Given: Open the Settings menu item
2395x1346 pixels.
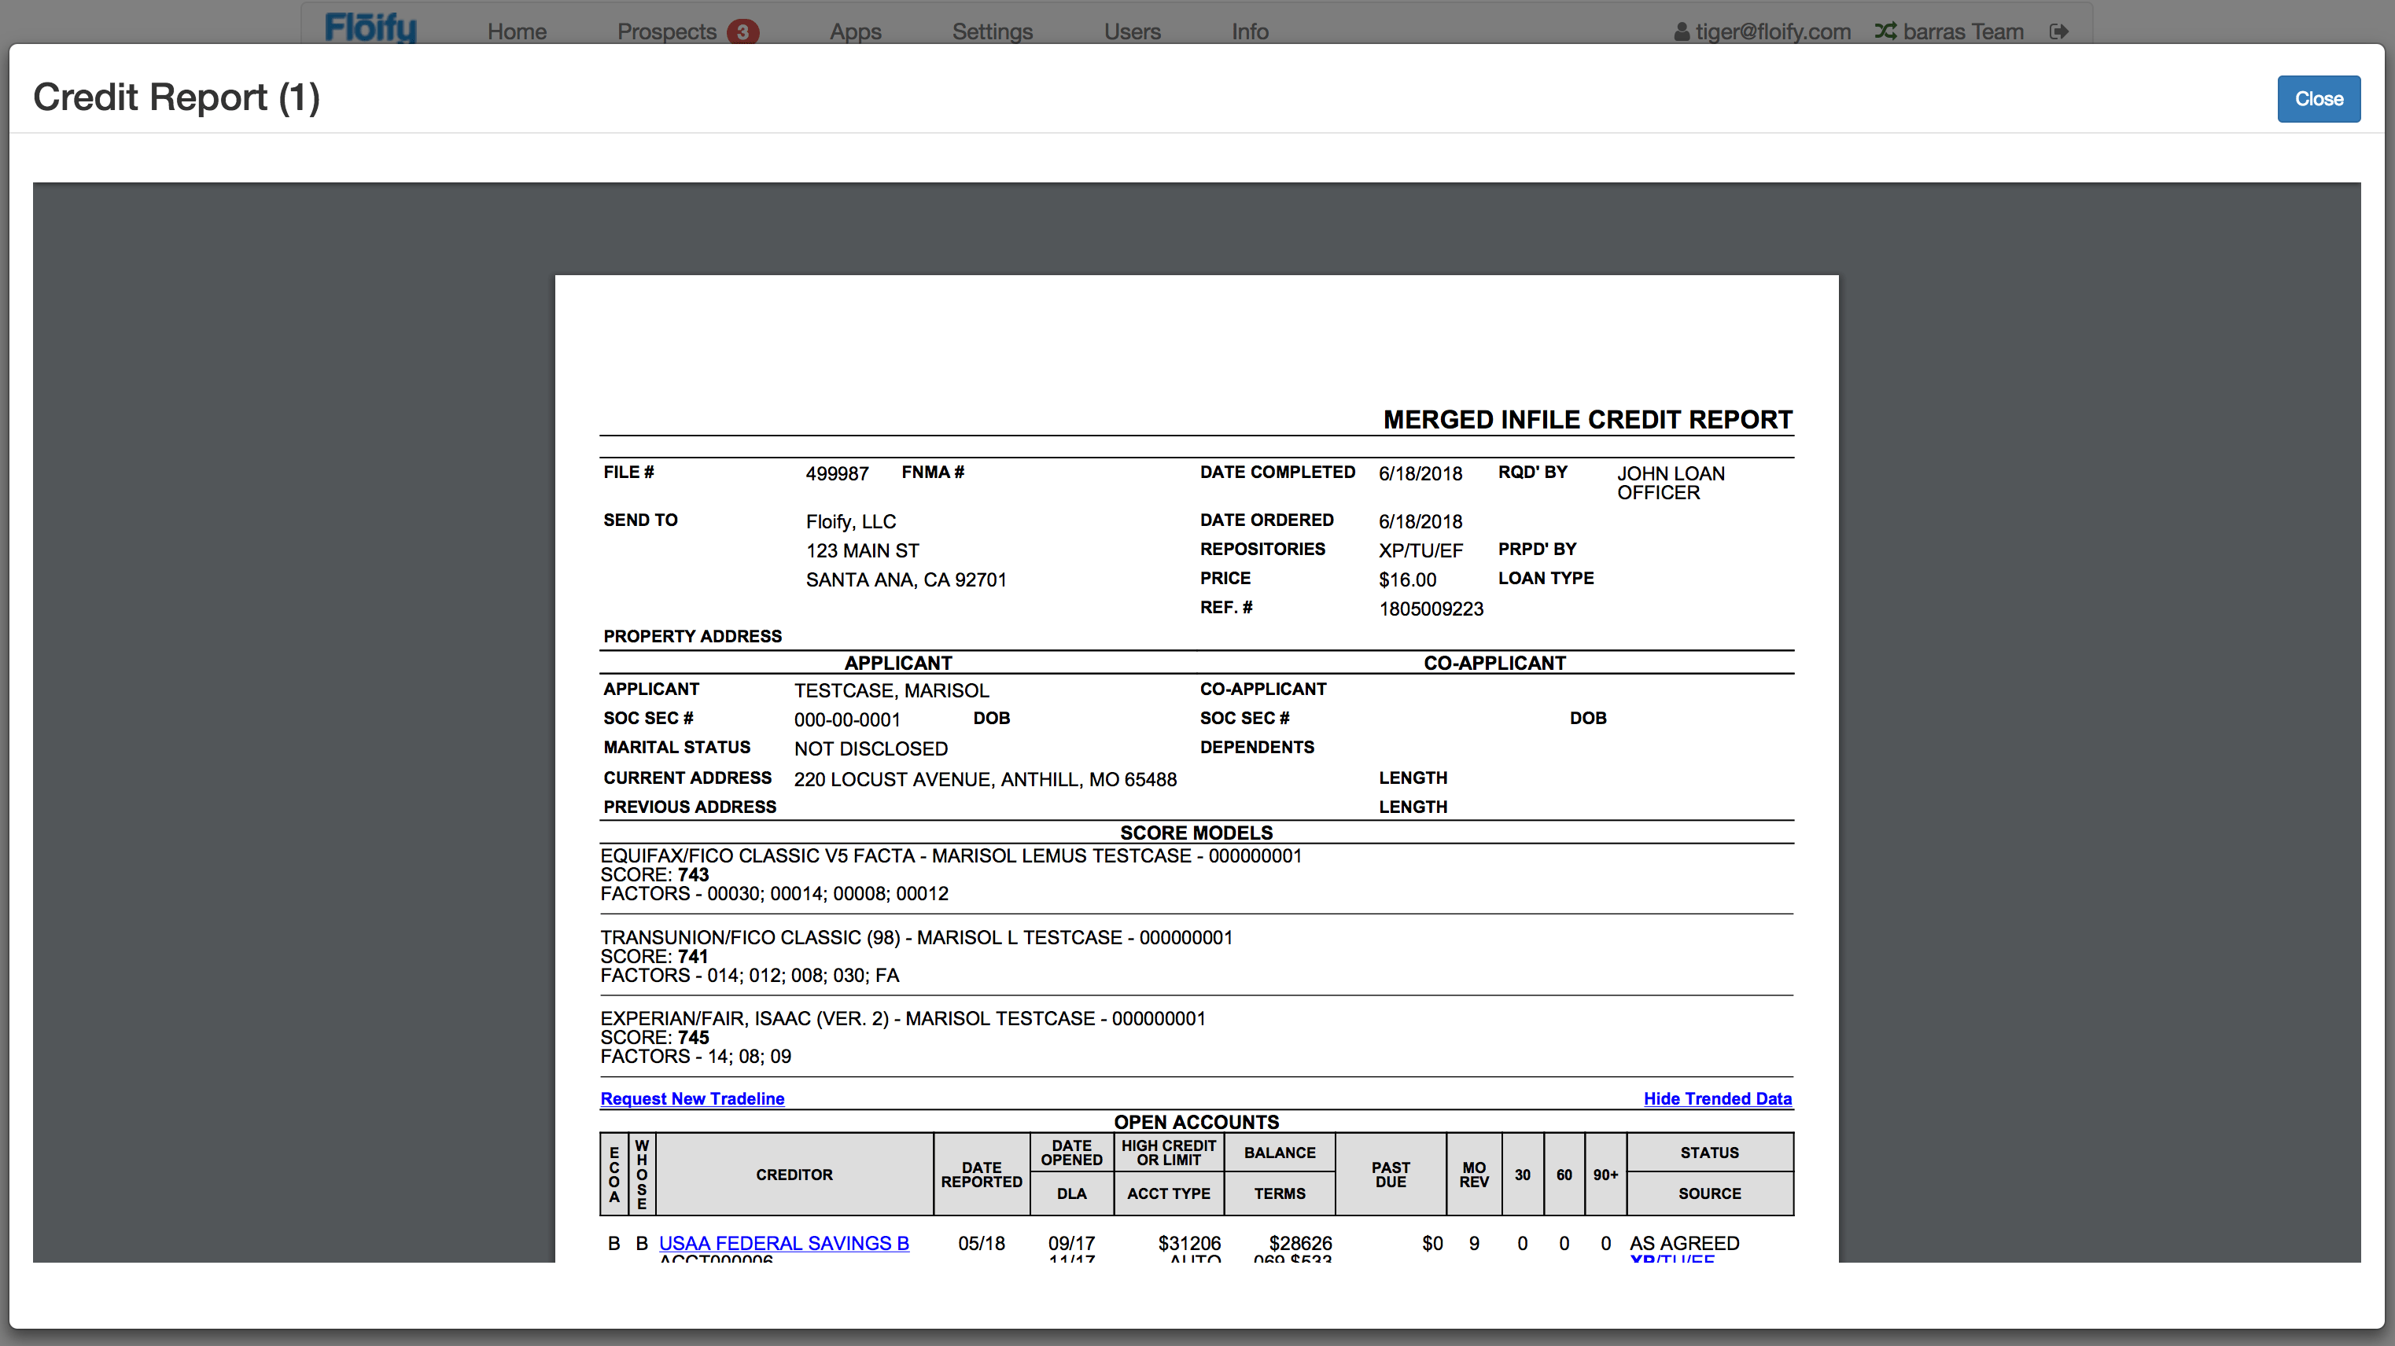Looking at the screenshot, I should pyautogui.click(x=992, y=32).
